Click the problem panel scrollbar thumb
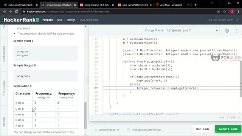Viewport: 242px width, 136px height. click(x=85, y=116)
